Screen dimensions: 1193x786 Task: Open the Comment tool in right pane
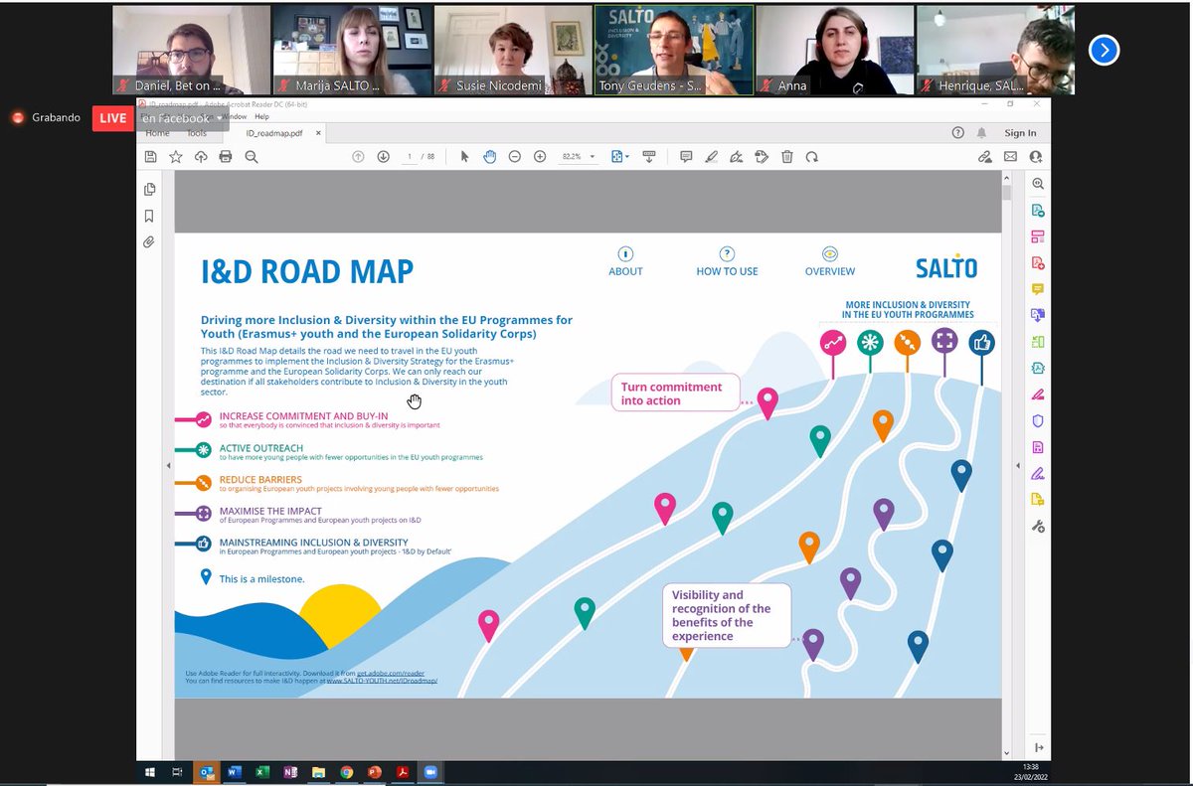1038,289
